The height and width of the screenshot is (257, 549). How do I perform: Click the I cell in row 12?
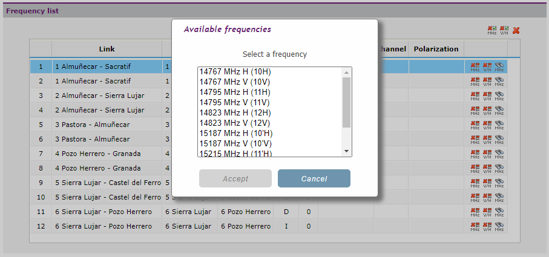(x=286, y=226)
